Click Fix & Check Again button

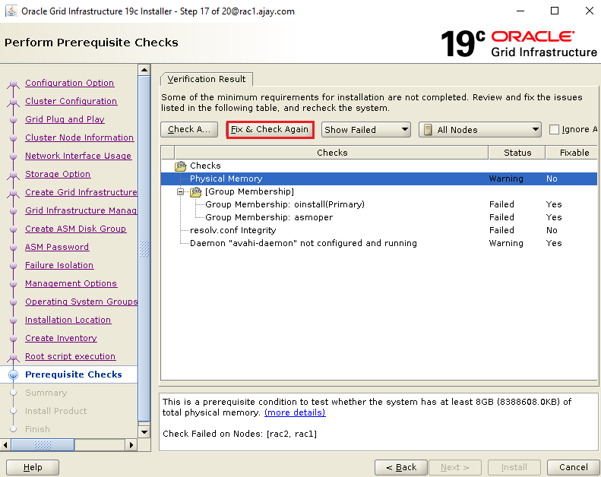[270, 129]
